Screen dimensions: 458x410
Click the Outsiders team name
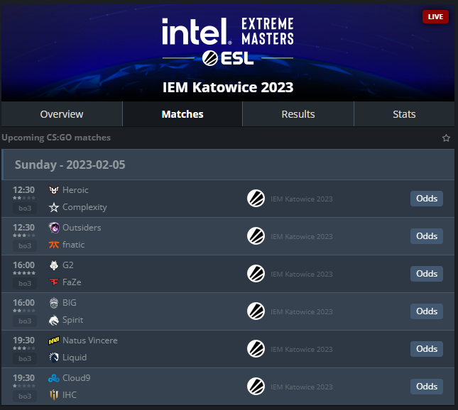coord(82,228)
